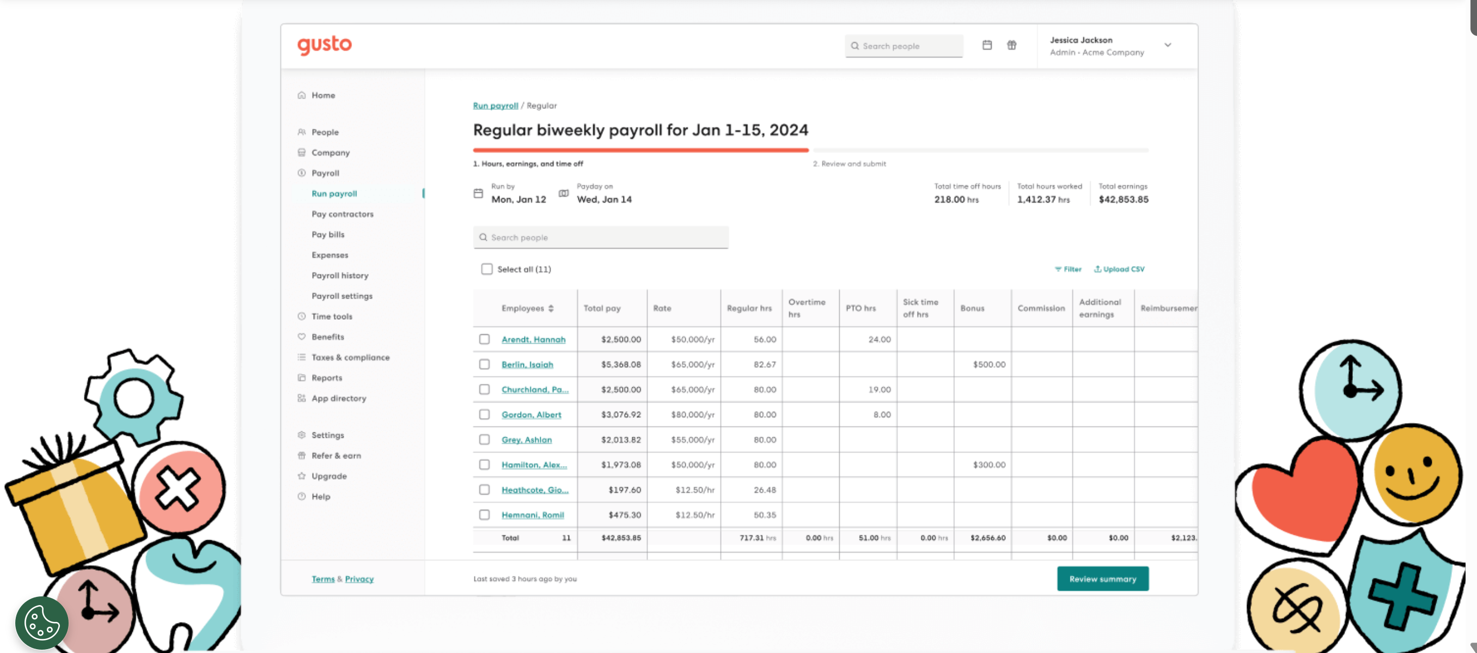Image resolution: width=1477 pixels, height=653 pixels.
Task: Follow the Run payroll breadcrumb link
Action: (496, 106)
